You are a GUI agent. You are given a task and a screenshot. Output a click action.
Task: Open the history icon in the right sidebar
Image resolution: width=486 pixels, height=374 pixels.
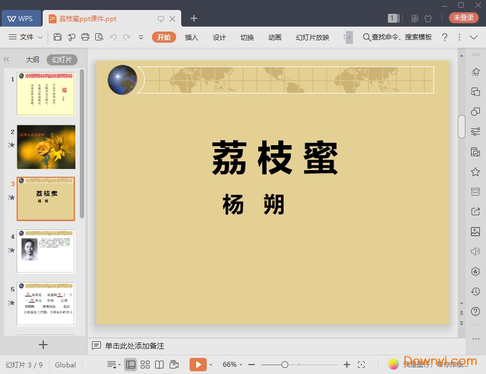pos(474,291)
